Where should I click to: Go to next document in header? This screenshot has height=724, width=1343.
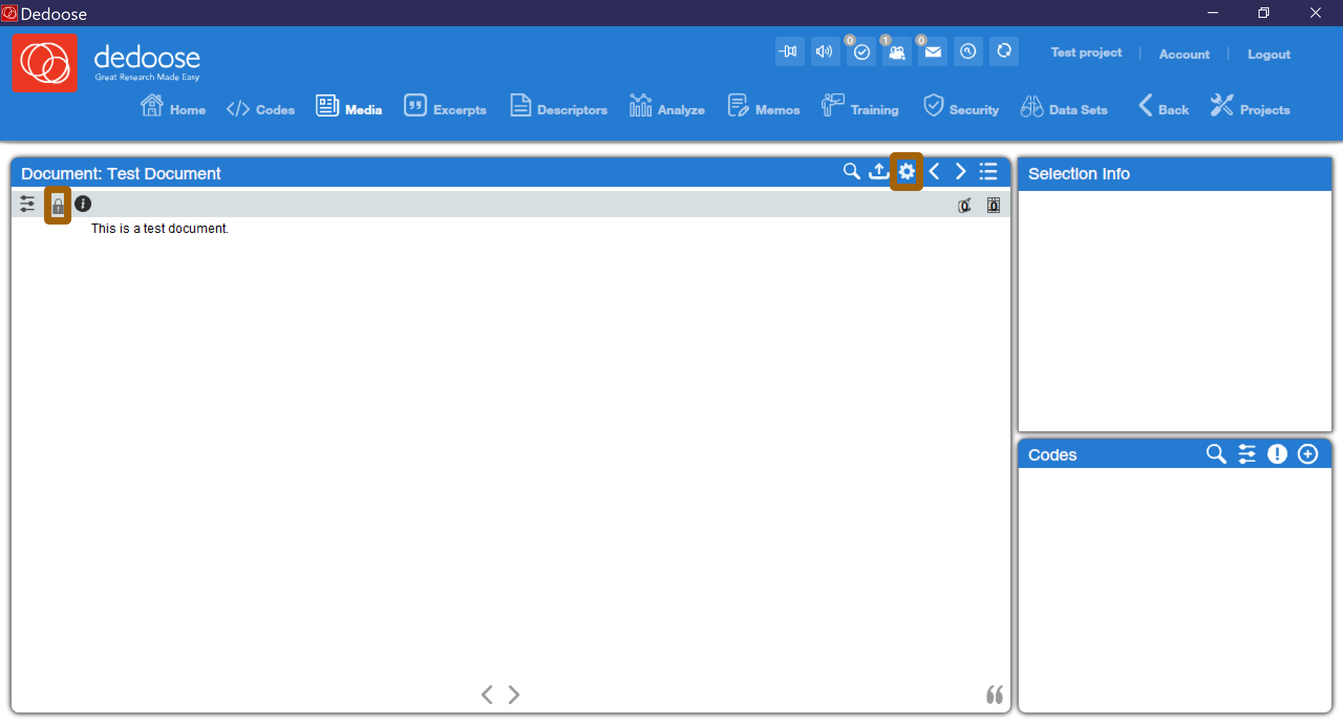point(961,172)
